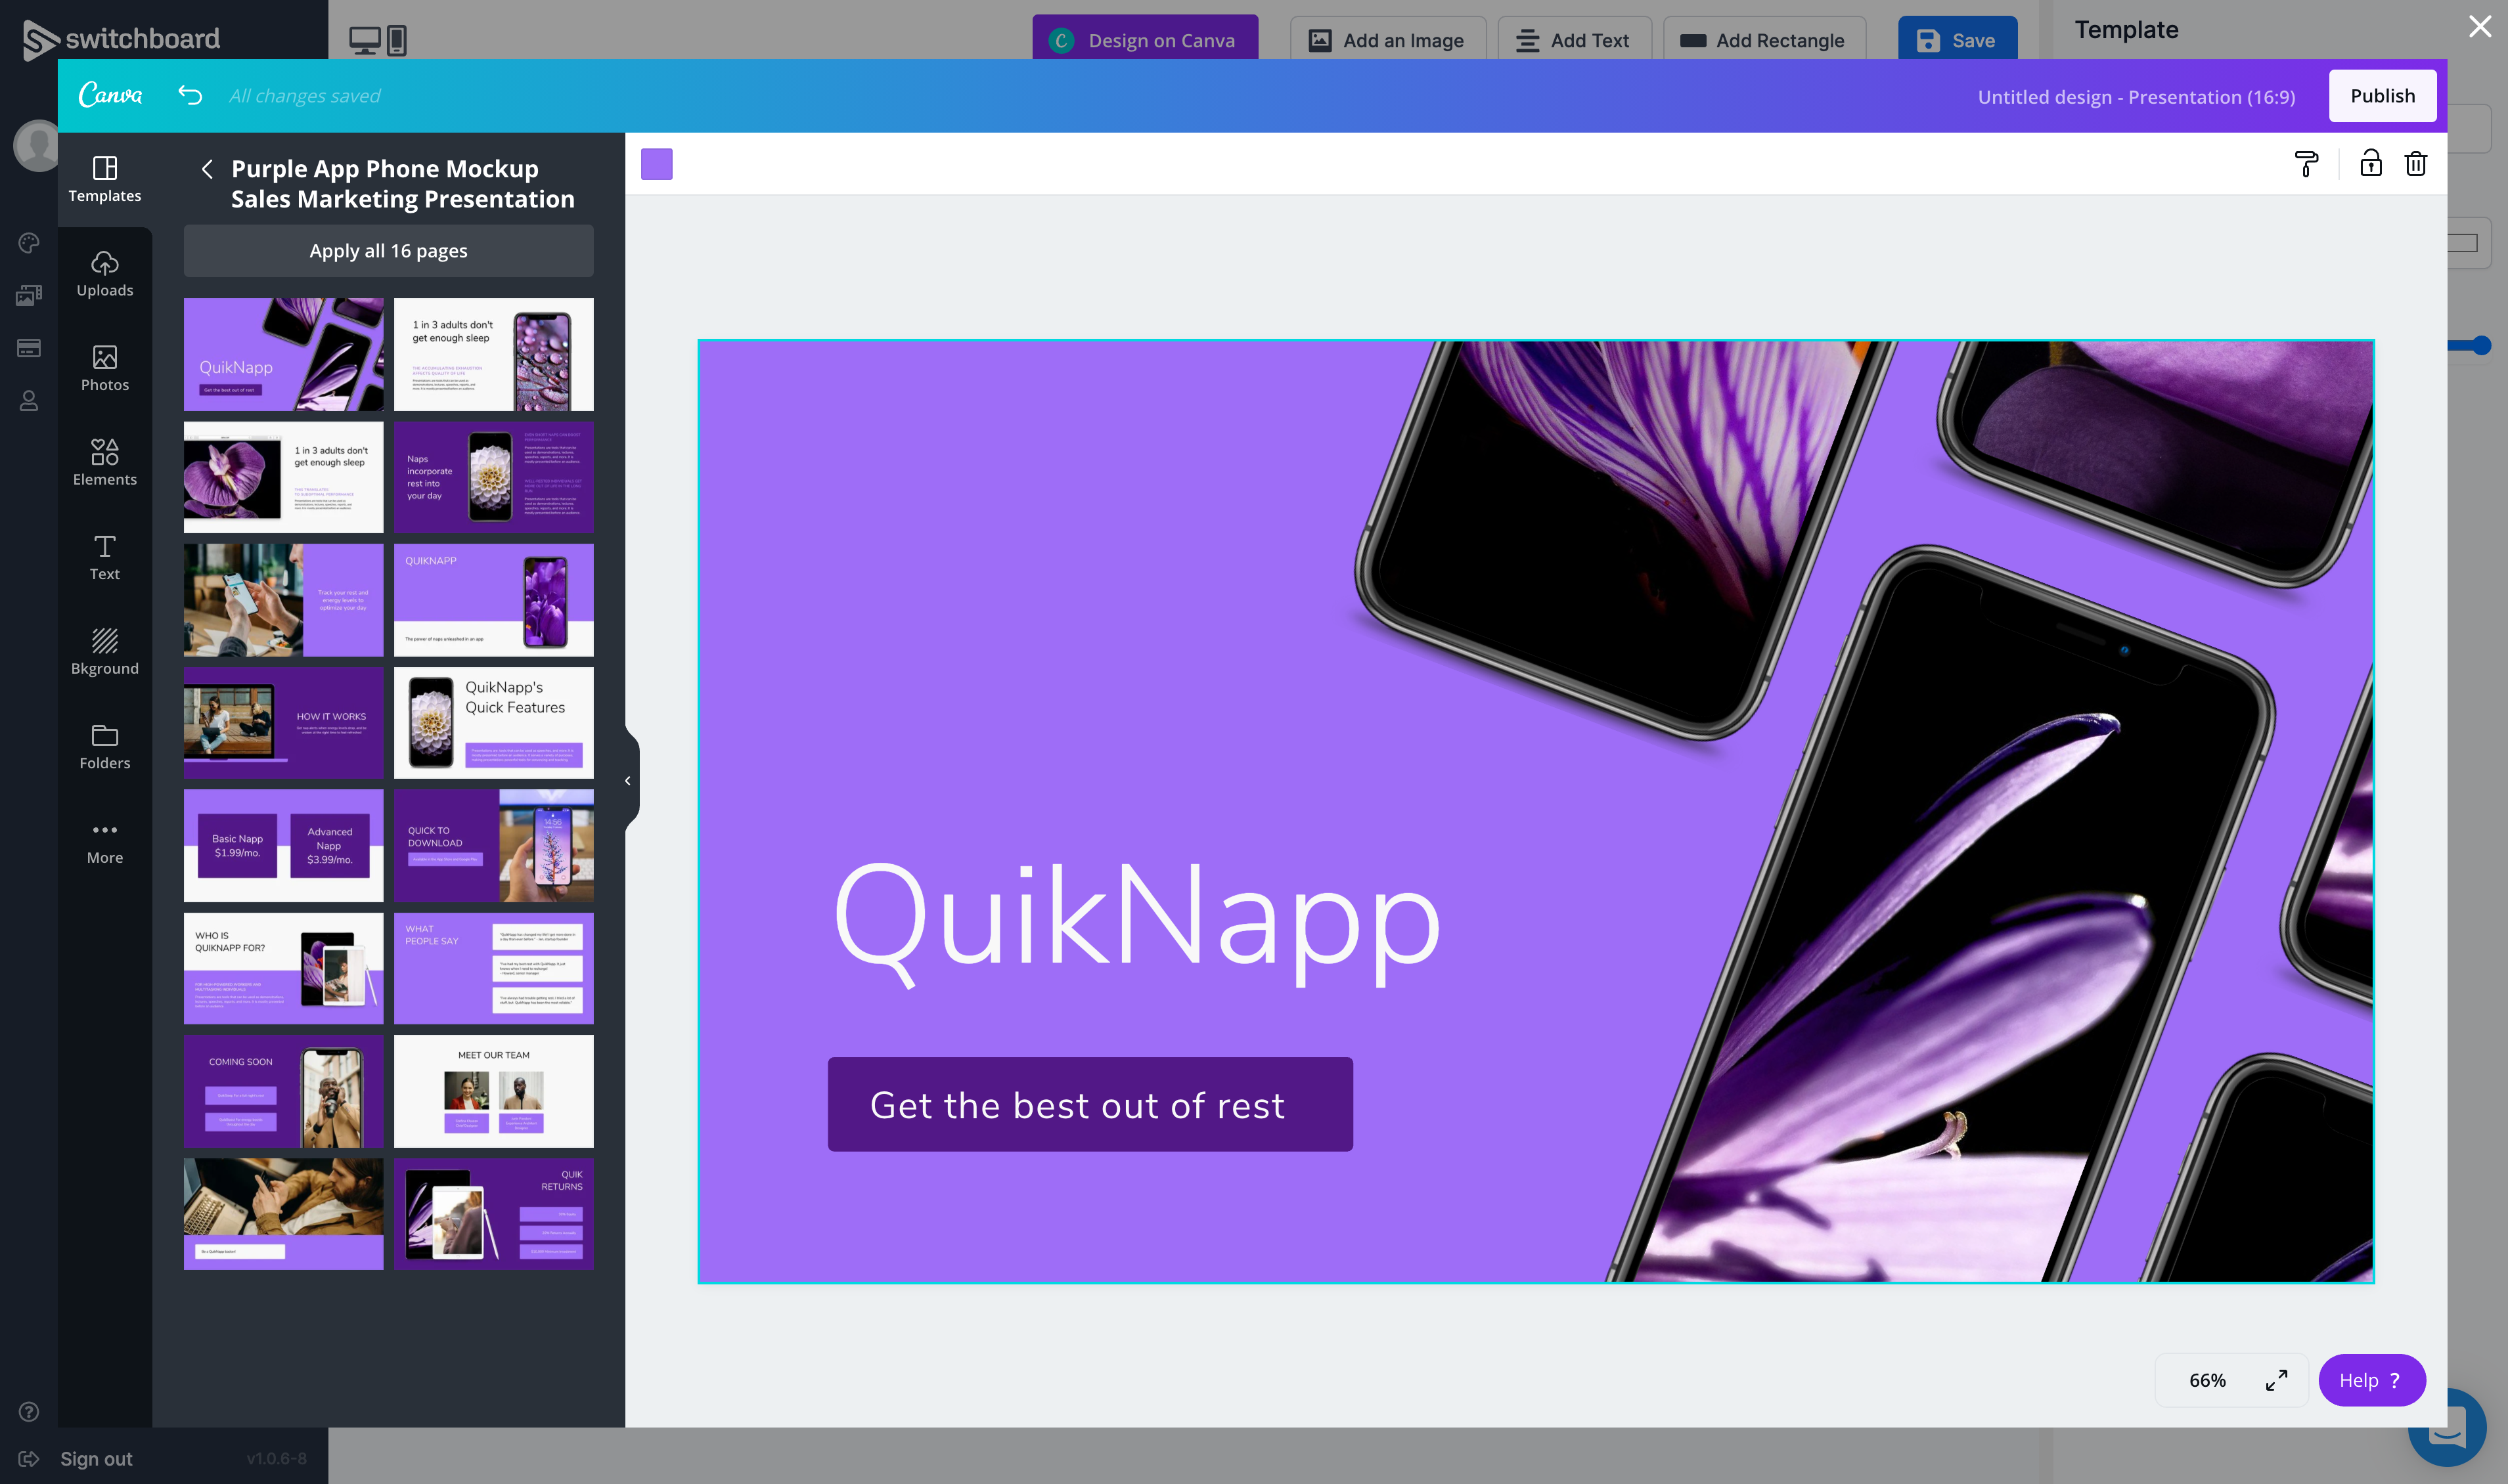Screen dimensions: 2508x1484
Task: Open the account person icon in Switchboard sidebar
Action: click(29, 401)
